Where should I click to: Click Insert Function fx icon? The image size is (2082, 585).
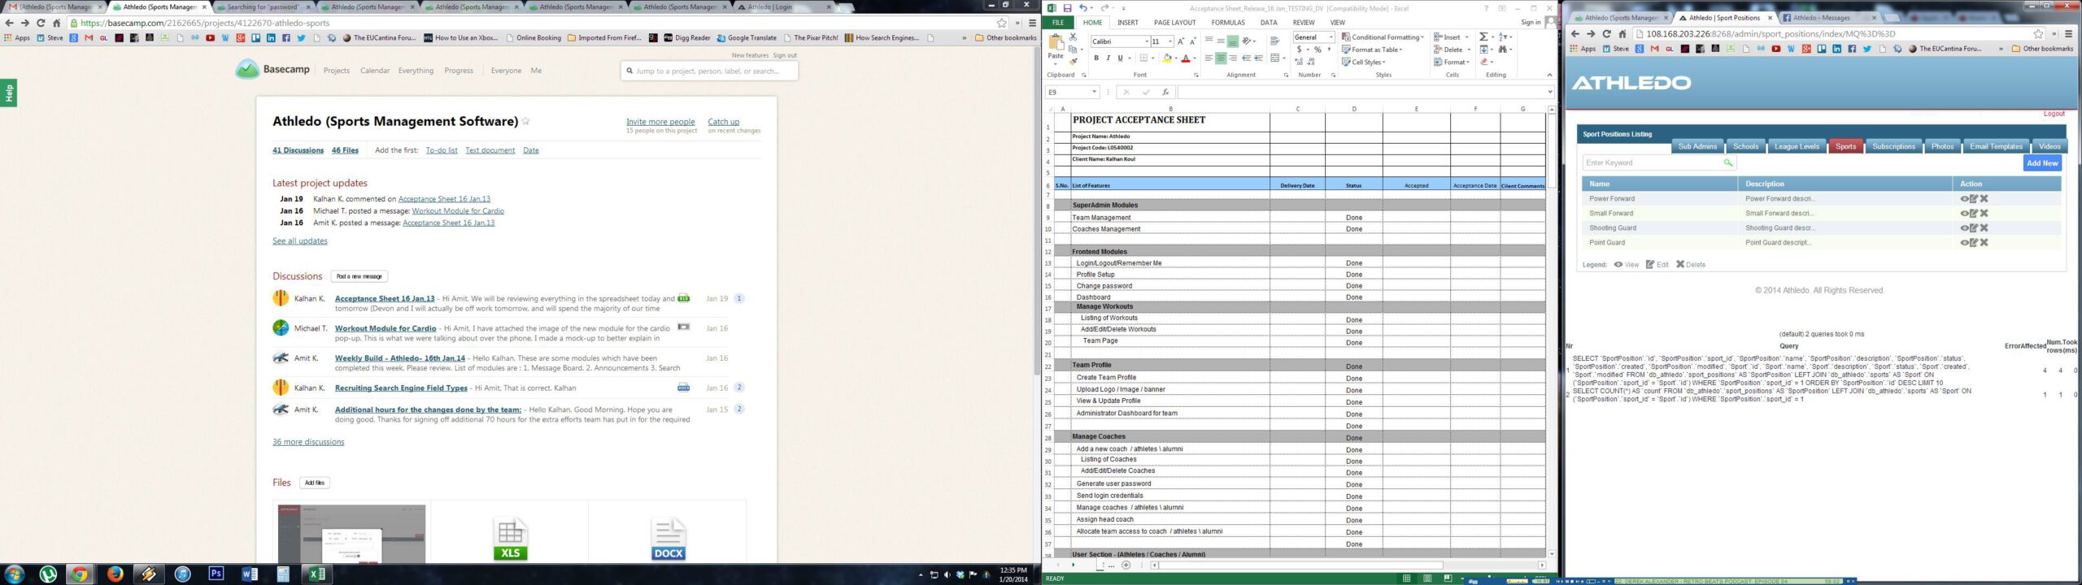(1165, 93)
